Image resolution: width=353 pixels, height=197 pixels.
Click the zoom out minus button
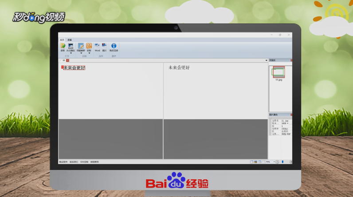[277, 162]
